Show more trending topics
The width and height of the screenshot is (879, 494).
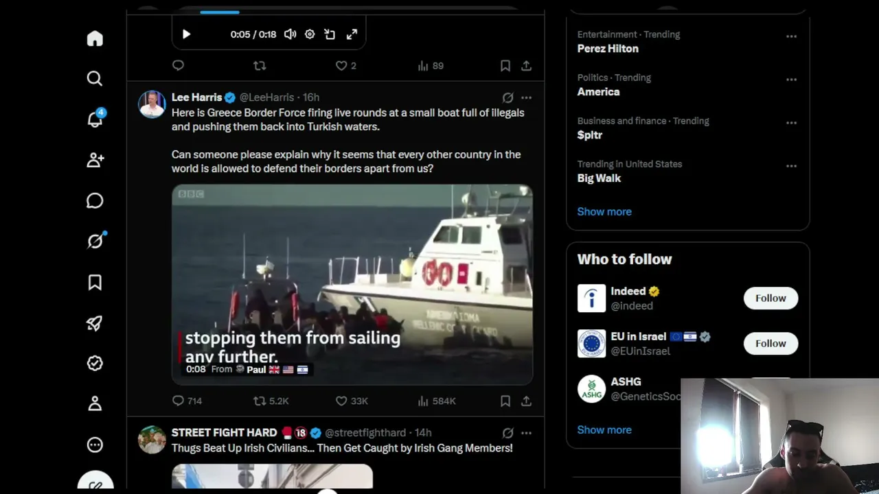click(604, 211)
